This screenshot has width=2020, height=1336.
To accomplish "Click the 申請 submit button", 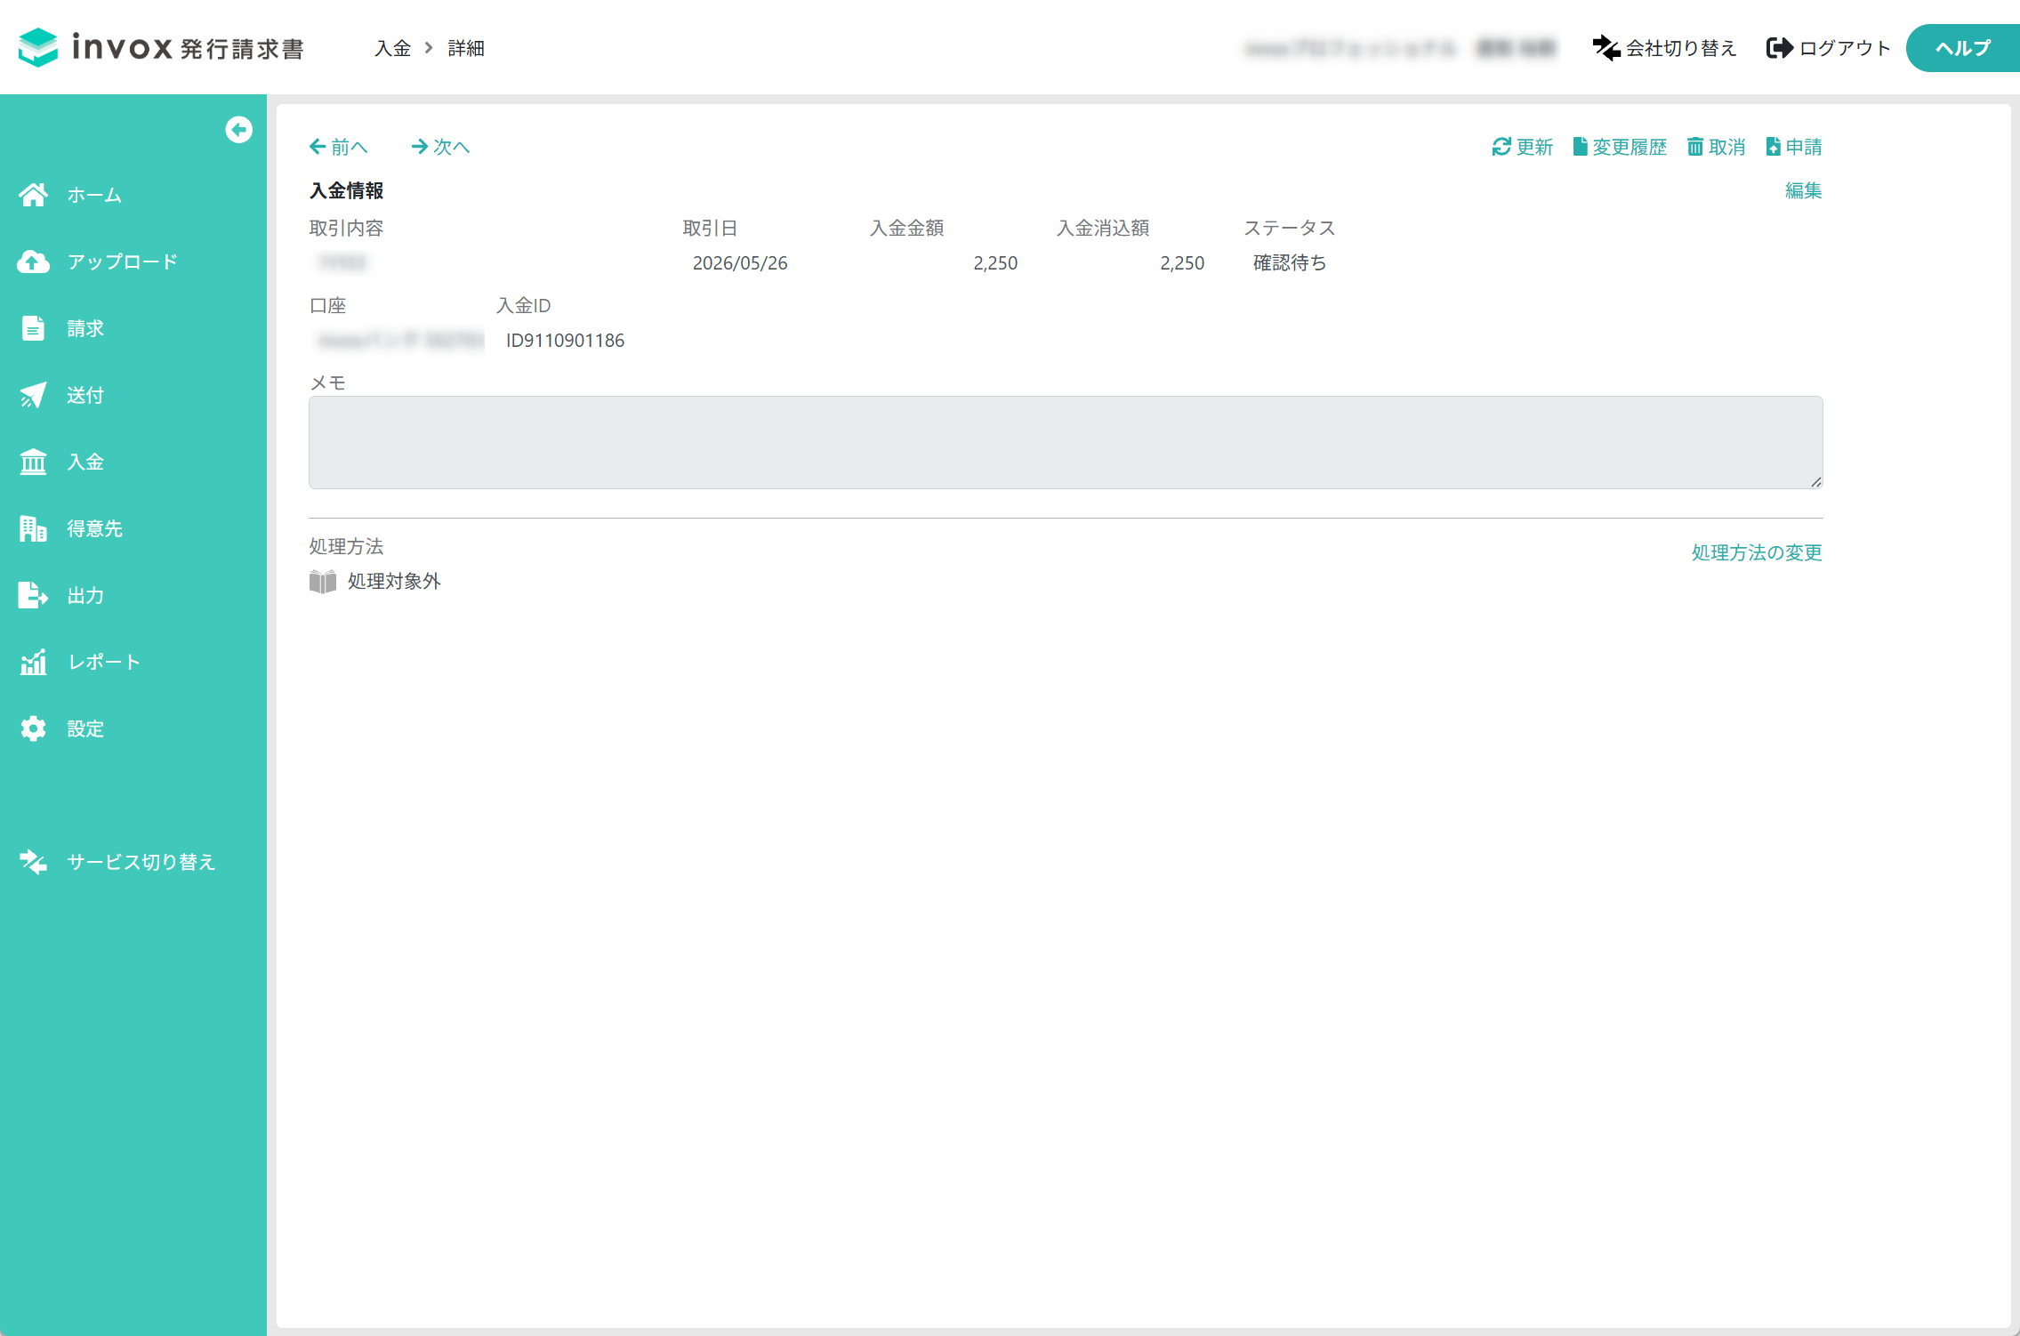I will pyautogui.click(x=1794, y=147).
